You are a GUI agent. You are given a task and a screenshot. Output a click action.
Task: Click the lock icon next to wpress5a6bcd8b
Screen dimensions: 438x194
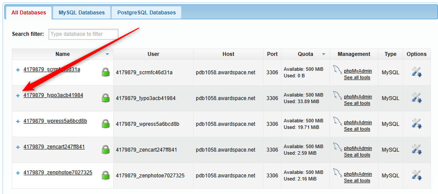tap(105, 123)
